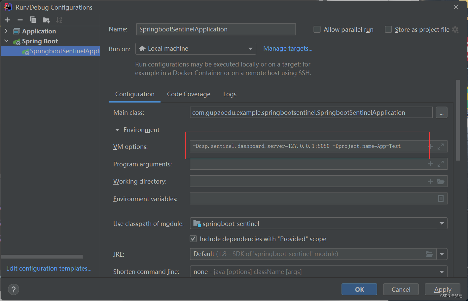Open the Store as project file settings gear
This screenshot has height=301, width=468.
(455, 29)
